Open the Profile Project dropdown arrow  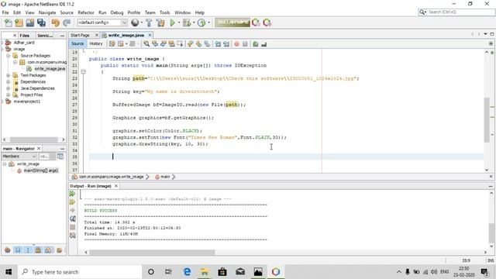(x=208, y=22)
